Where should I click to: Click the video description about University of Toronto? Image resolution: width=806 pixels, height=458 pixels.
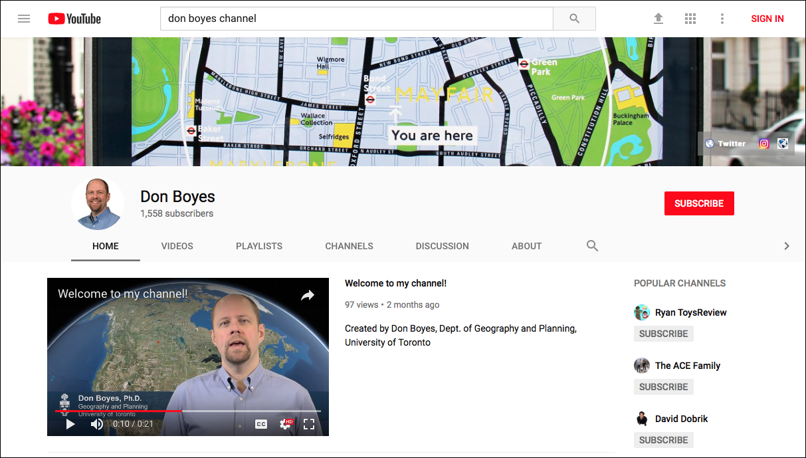pos(460,336)
